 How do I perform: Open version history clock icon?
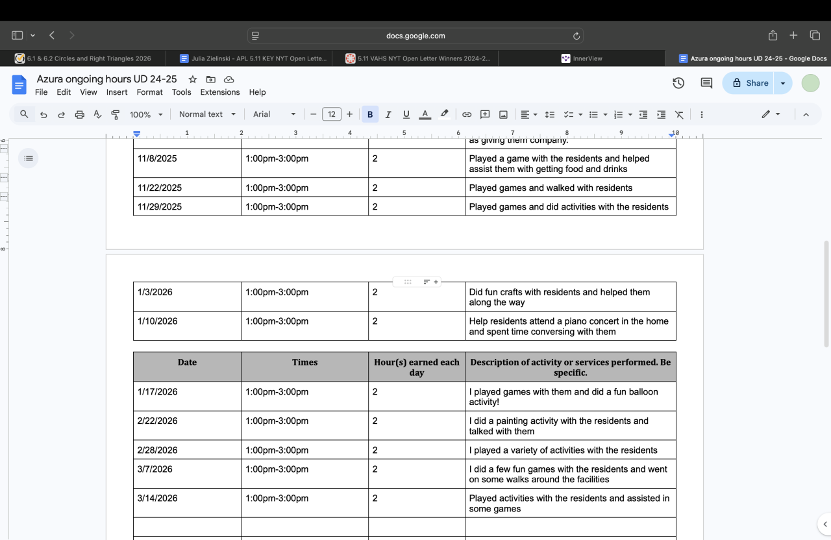click(x=678, y=83)
